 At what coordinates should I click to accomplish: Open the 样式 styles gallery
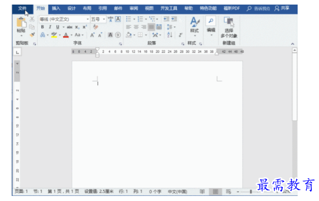194,27
